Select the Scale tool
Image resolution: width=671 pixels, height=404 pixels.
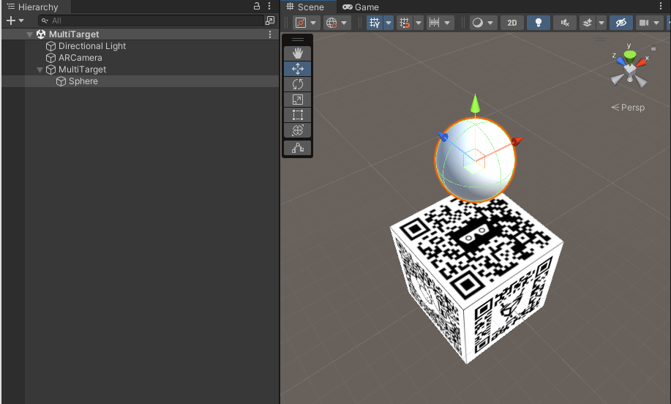tap(297, 100)
